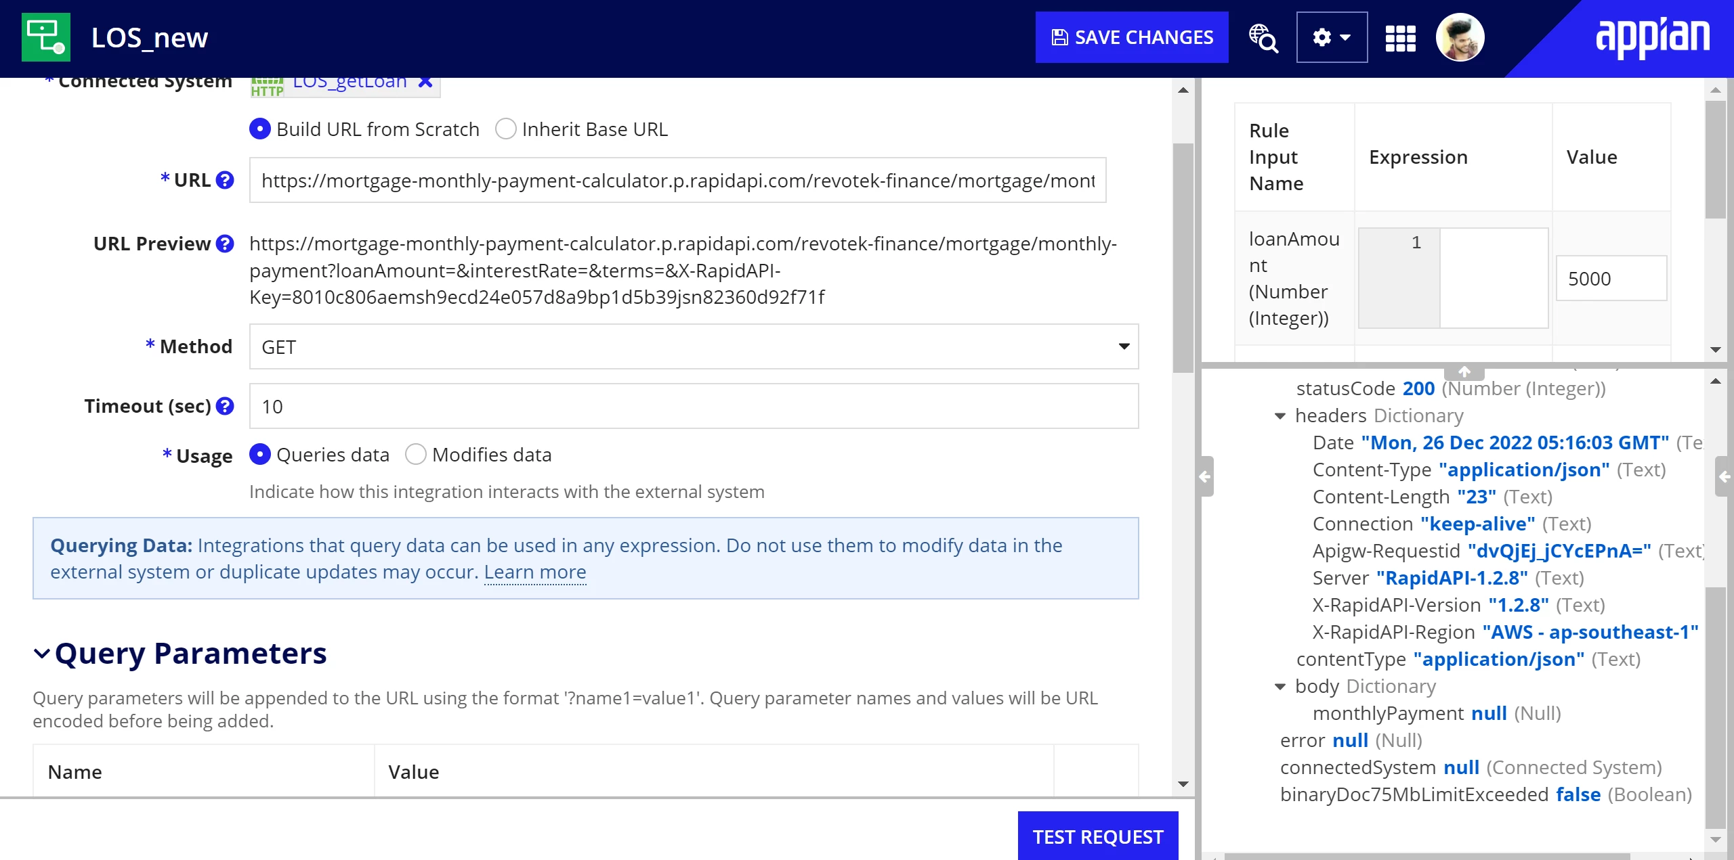This screenshot has height=860, width=1734.
Task: Open the Method GET dropdown
Action: click(694, 346)
